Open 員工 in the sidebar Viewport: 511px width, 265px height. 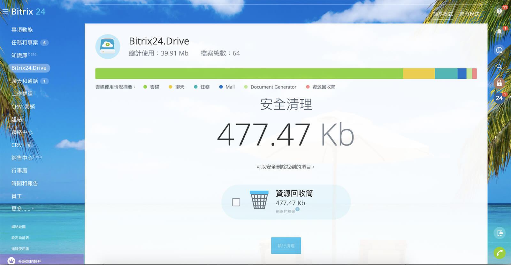[x=17, y=196]
